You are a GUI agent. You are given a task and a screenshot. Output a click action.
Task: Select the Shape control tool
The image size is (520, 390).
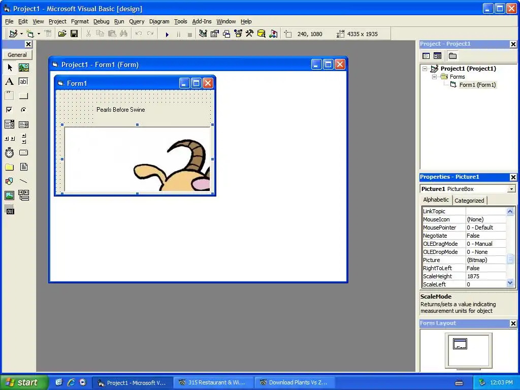point(10,181)
